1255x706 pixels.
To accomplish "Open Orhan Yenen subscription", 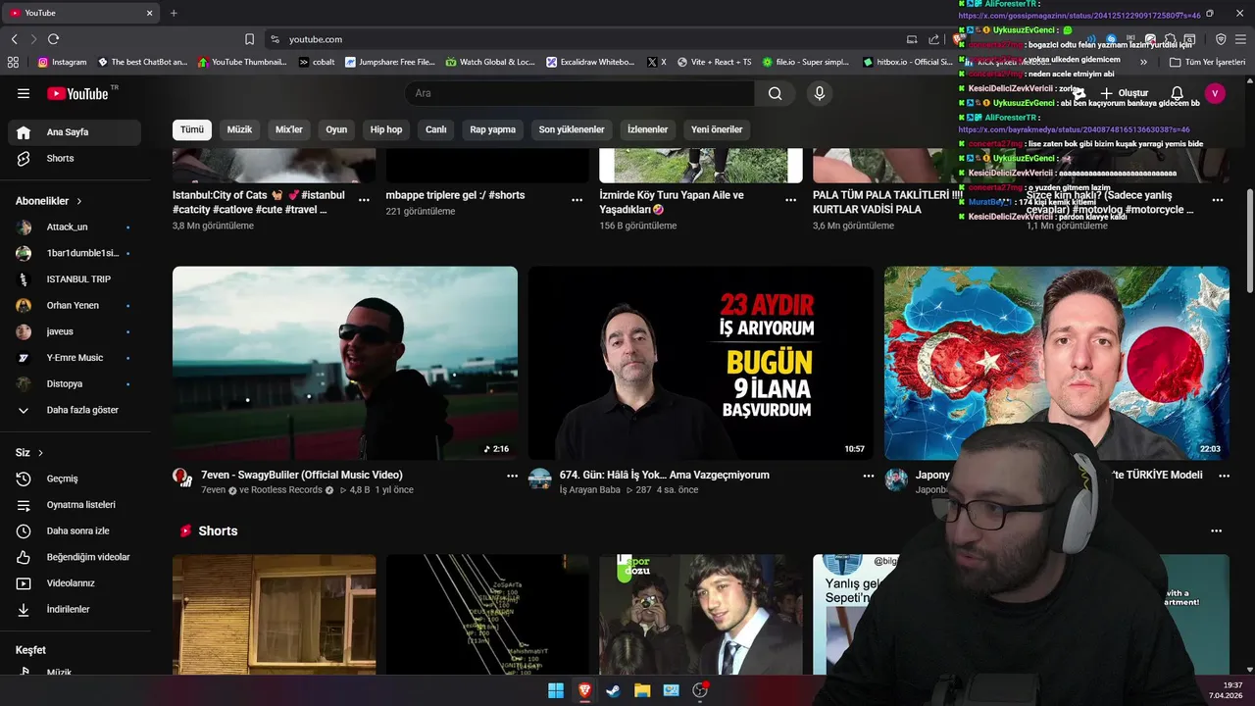I will (75, 305).
